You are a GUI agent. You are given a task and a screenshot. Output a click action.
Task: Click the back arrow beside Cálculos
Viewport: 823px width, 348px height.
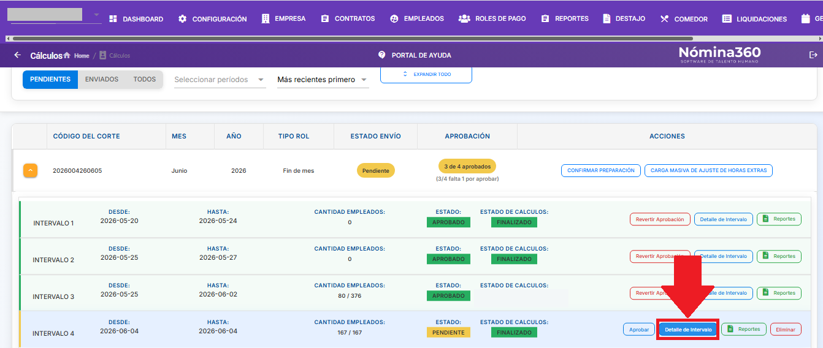coord(17,55)
